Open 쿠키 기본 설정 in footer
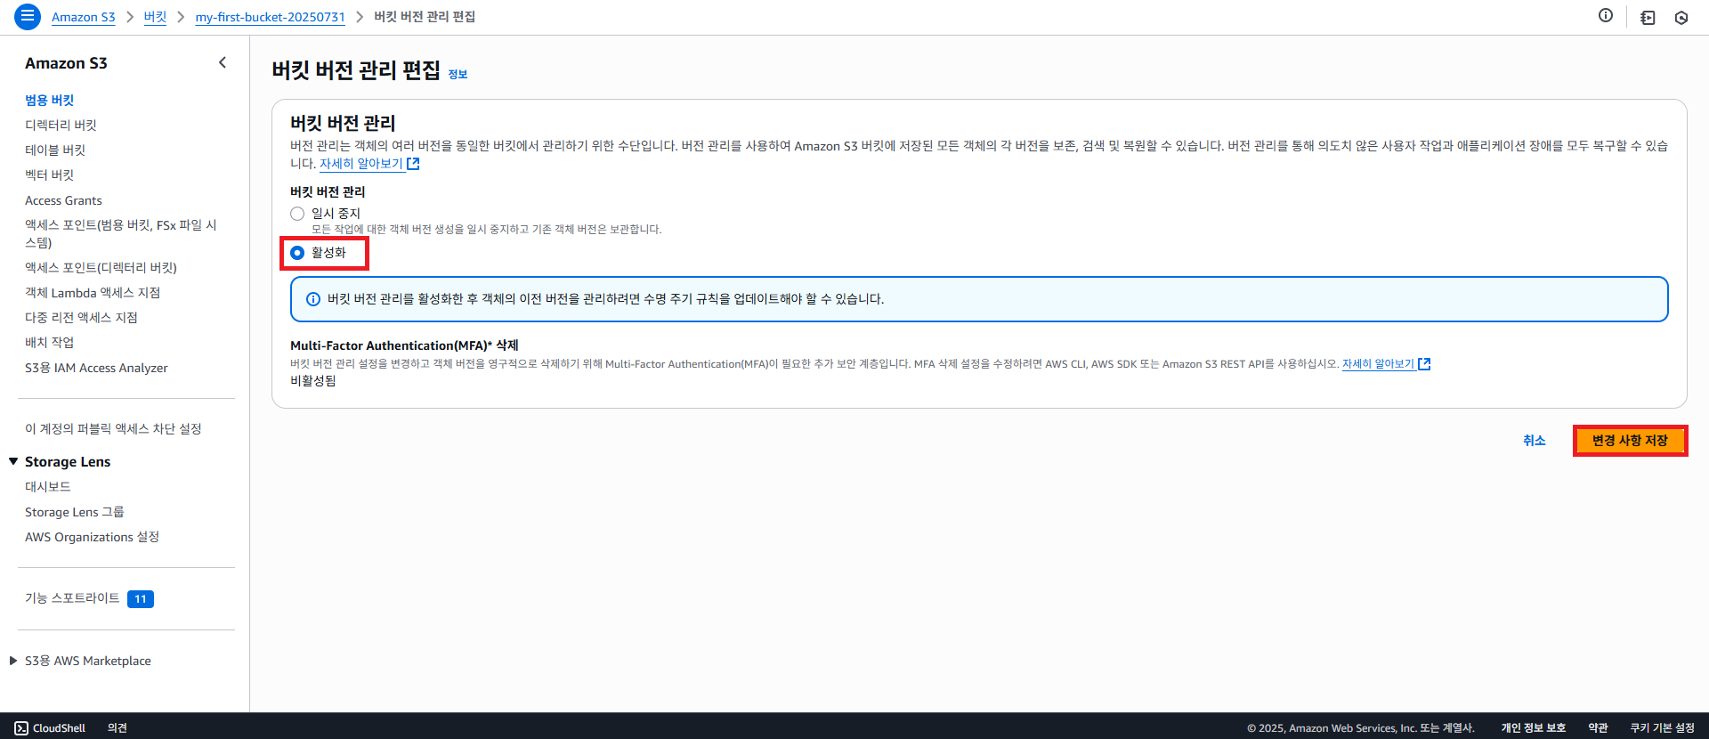Screen dimensions: 1709x739 pyautogui.click(x=1663, y=728)
